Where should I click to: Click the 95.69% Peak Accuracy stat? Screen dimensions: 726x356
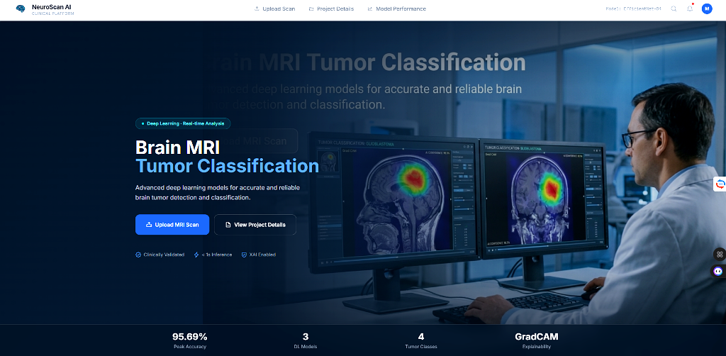(190, 340)
